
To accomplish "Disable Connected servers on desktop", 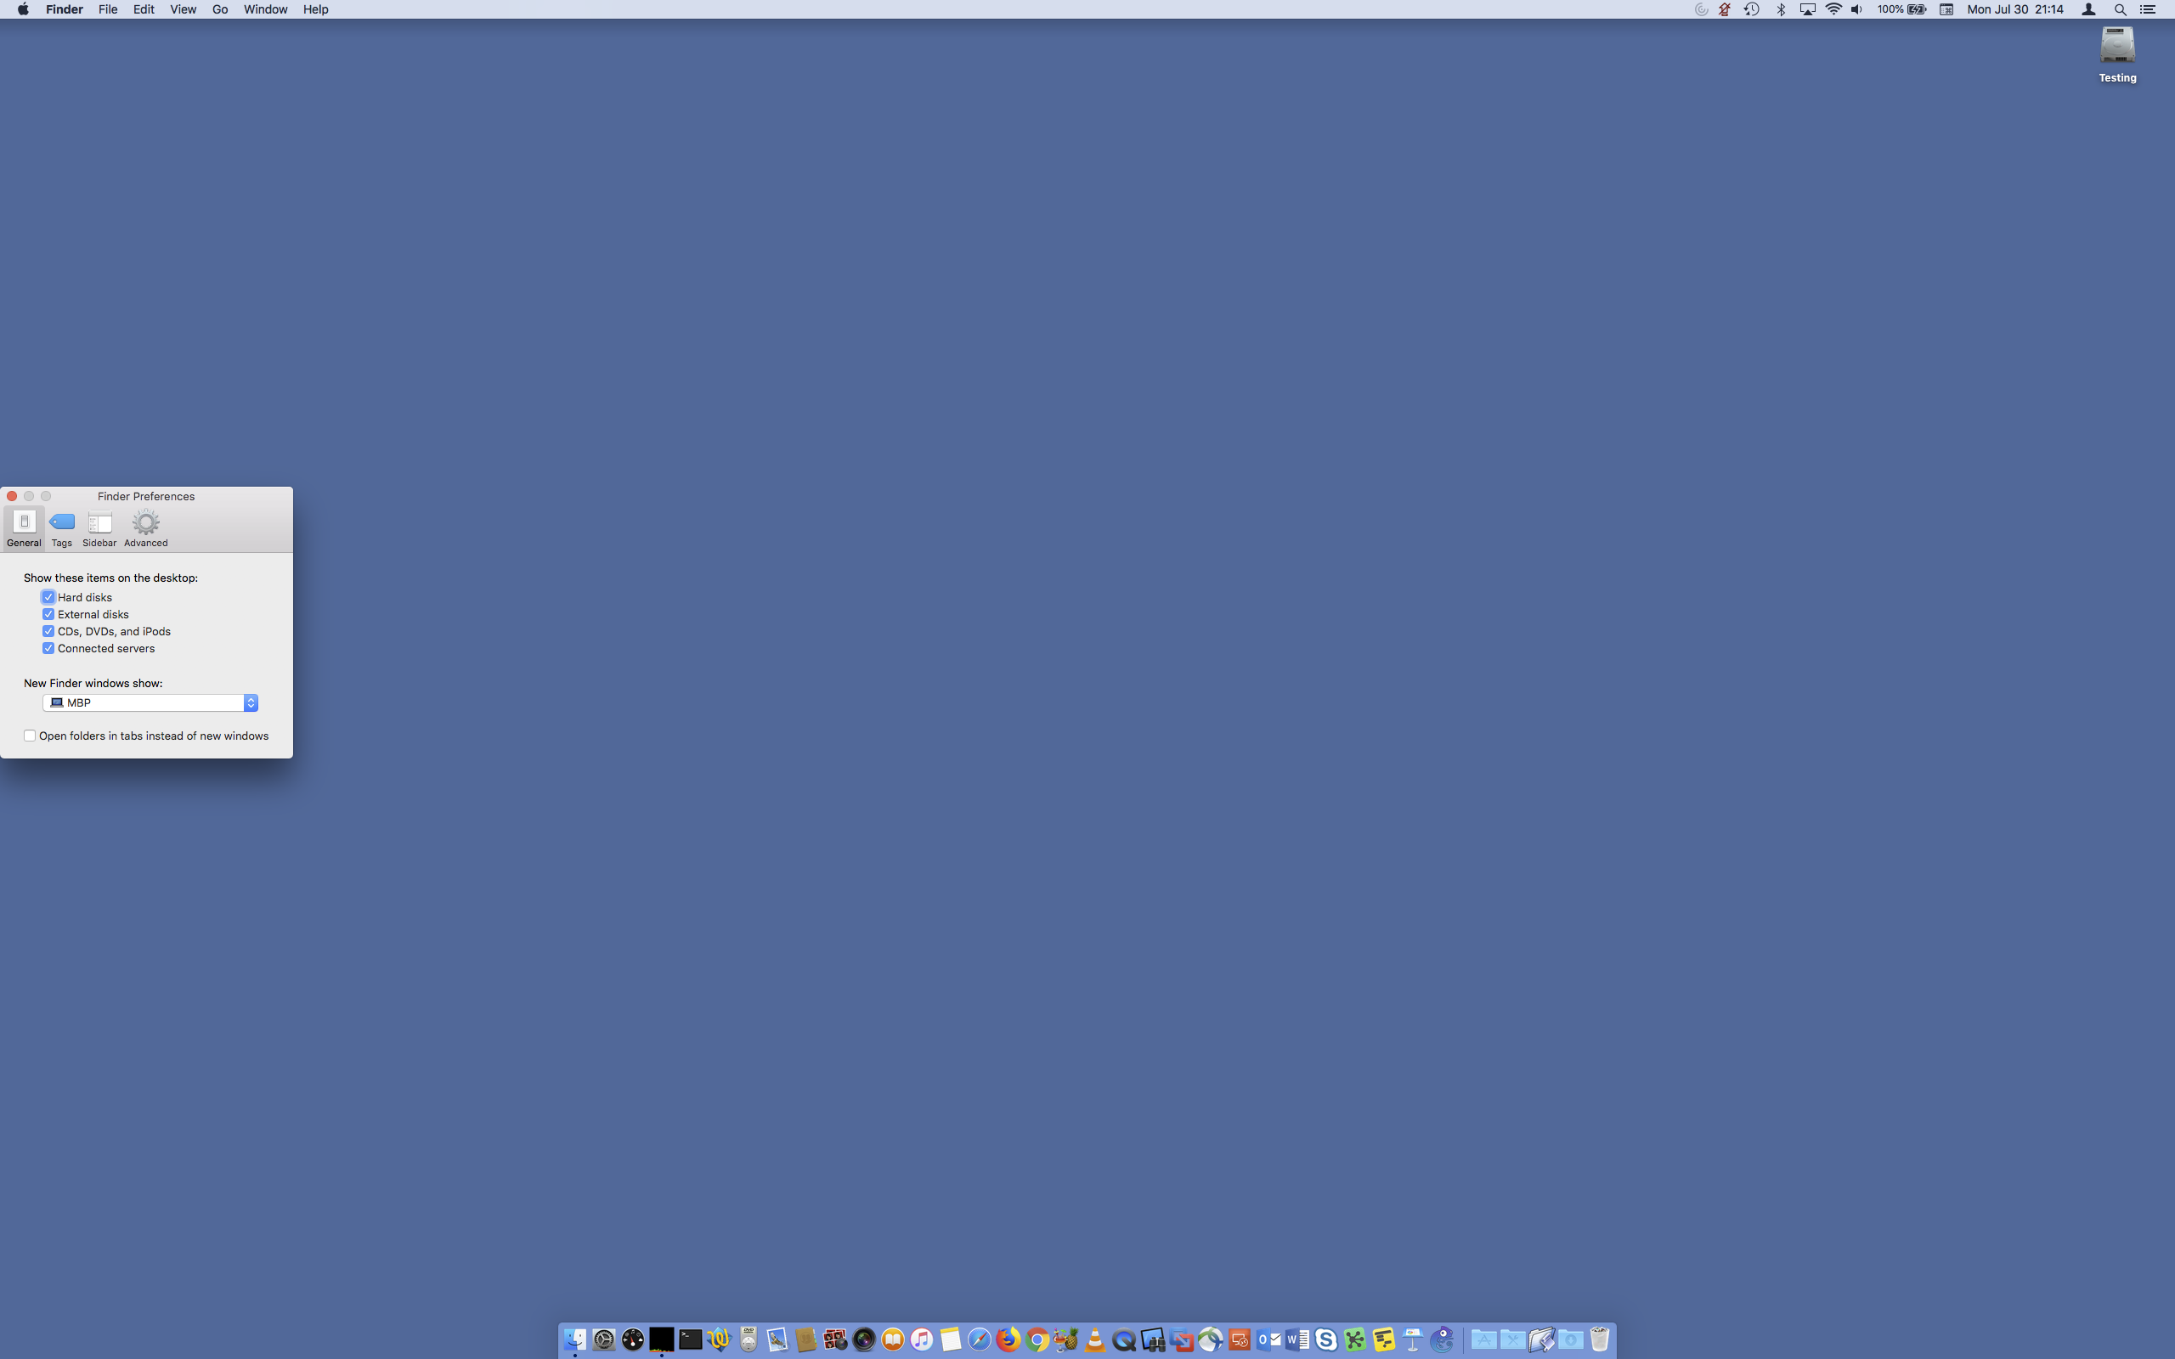I will (48, 648).
